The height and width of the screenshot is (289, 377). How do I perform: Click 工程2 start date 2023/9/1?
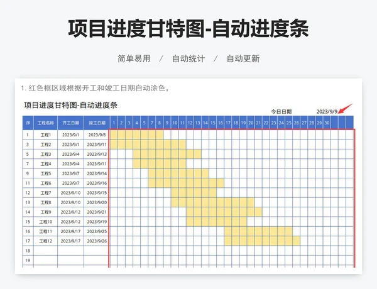(70, 144)
